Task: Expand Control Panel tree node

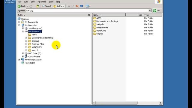Action: pos(23,56)
